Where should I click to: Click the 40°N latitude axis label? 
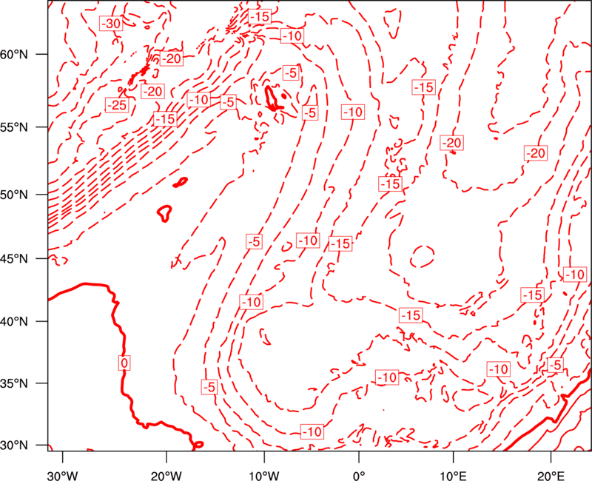[14, 322]
